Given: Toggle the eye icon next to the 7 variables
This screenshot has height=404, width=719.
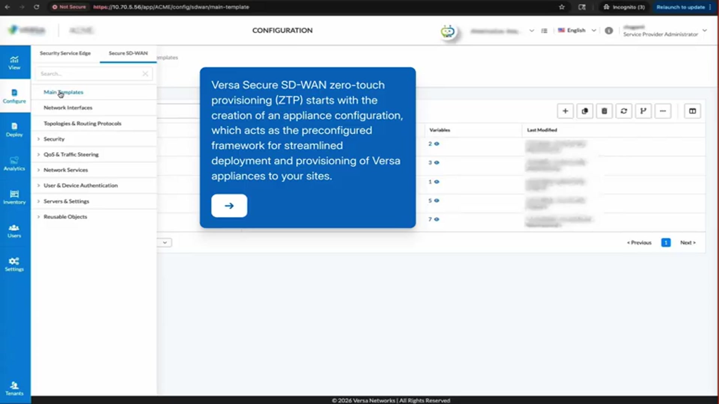Looking at the screenshot, I should click(x=437, y=220).
